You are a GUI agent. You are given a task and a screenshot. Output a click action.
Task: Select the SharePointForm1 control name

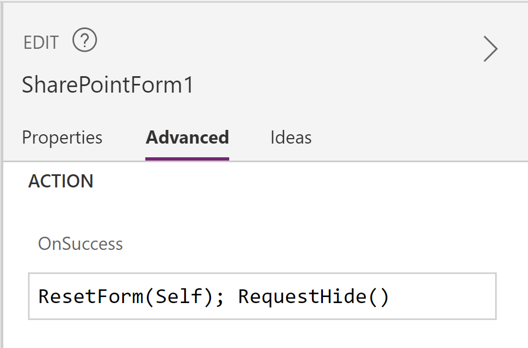(106, 85)
